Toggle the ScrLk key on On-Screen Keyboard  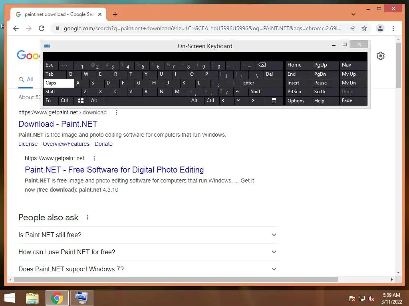pos(325,92)
